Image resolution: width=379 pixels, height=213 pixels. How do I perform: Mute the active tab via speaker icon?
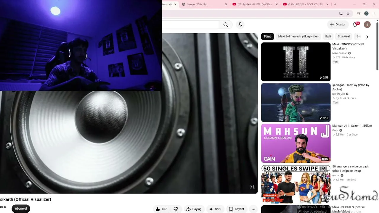pos(170,4)
